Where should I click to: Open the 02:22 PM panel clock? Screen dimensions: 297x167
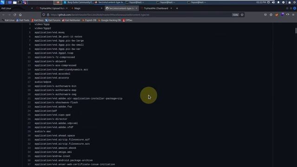point(261,2)
